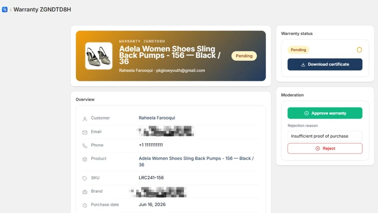Click the product box icon
378x213 pixels.
[85, 160]
